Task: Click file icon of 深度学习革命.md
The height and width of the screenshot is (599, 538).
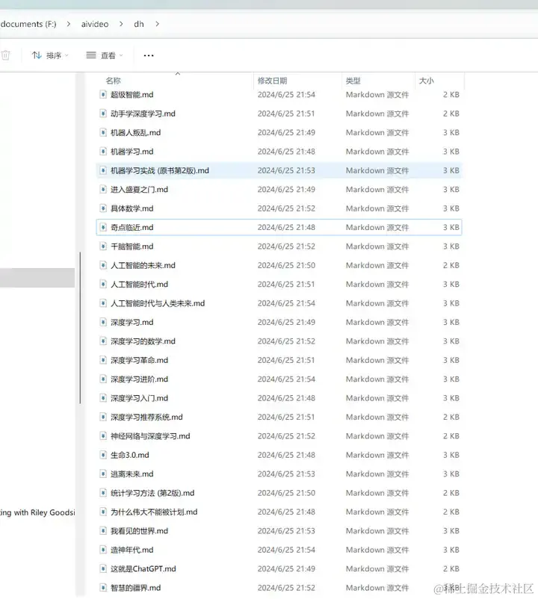Action: 103,360
